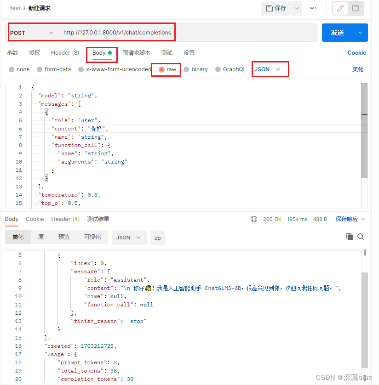Image resolution: width=379 pixels, height=385 pixels.
Task: Switch to the 授权 tab
Action: pos(34,53)
